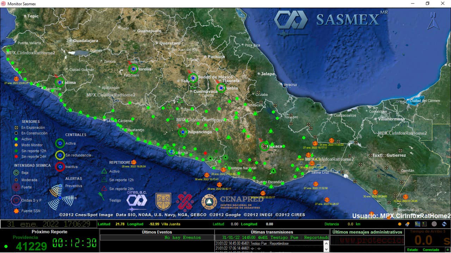Screen dimensions: 451x253
Task: Click the Morelia central station marker
Action: [x=133, y=69]
